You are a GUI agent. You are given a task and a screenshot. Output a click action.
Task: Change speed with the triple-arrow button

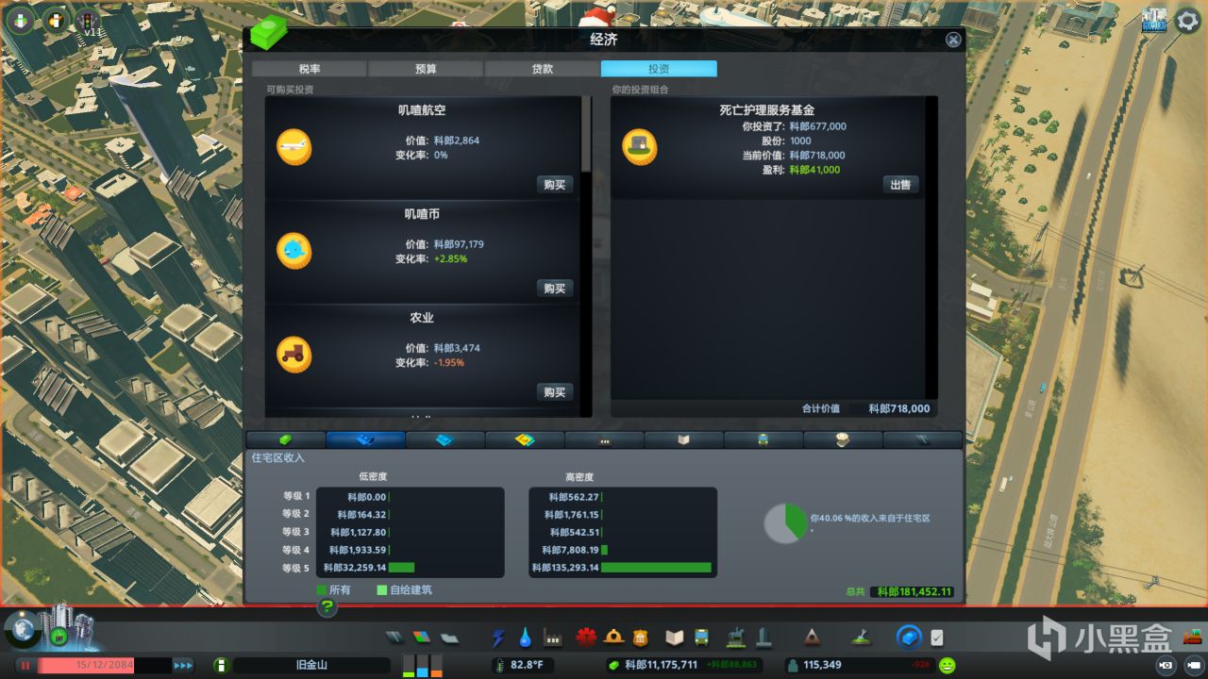click(x=183, y=665)
